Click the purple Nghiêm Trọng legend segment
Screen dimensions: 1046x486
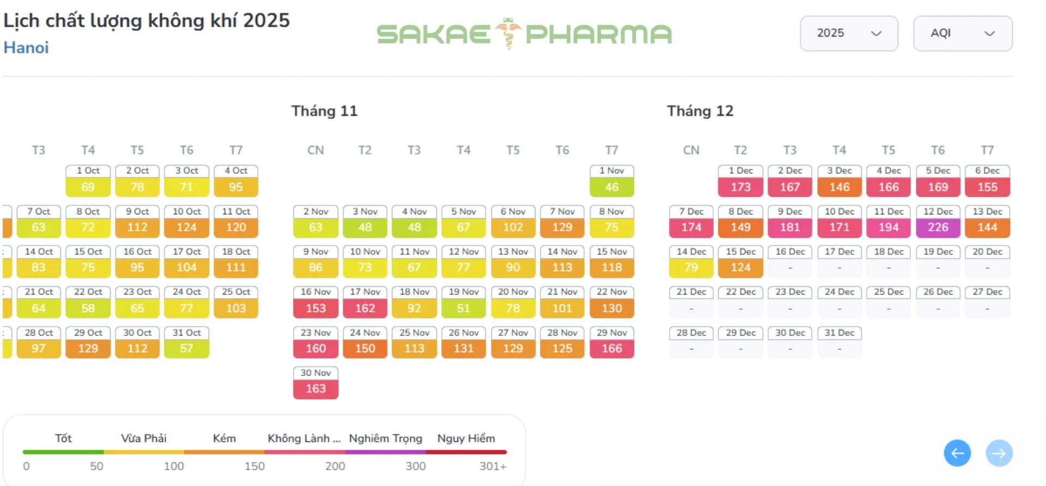[x=386, y=452]
